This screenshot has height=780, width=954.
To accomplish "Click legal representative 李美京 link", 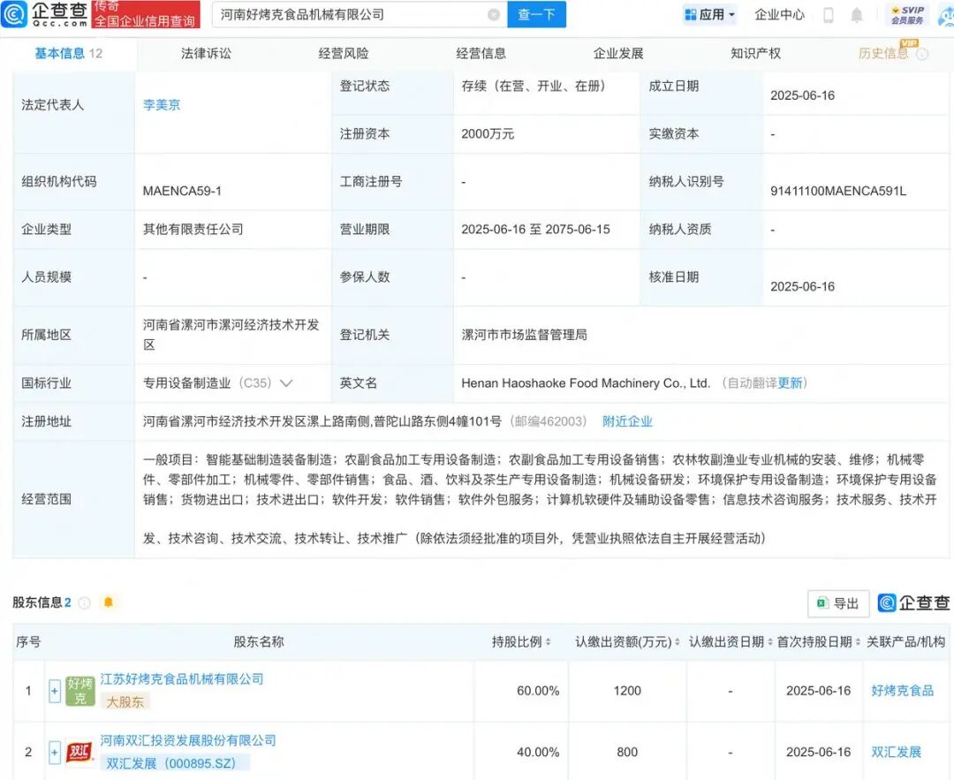I will pyautogui.click(x=160, y=103).
